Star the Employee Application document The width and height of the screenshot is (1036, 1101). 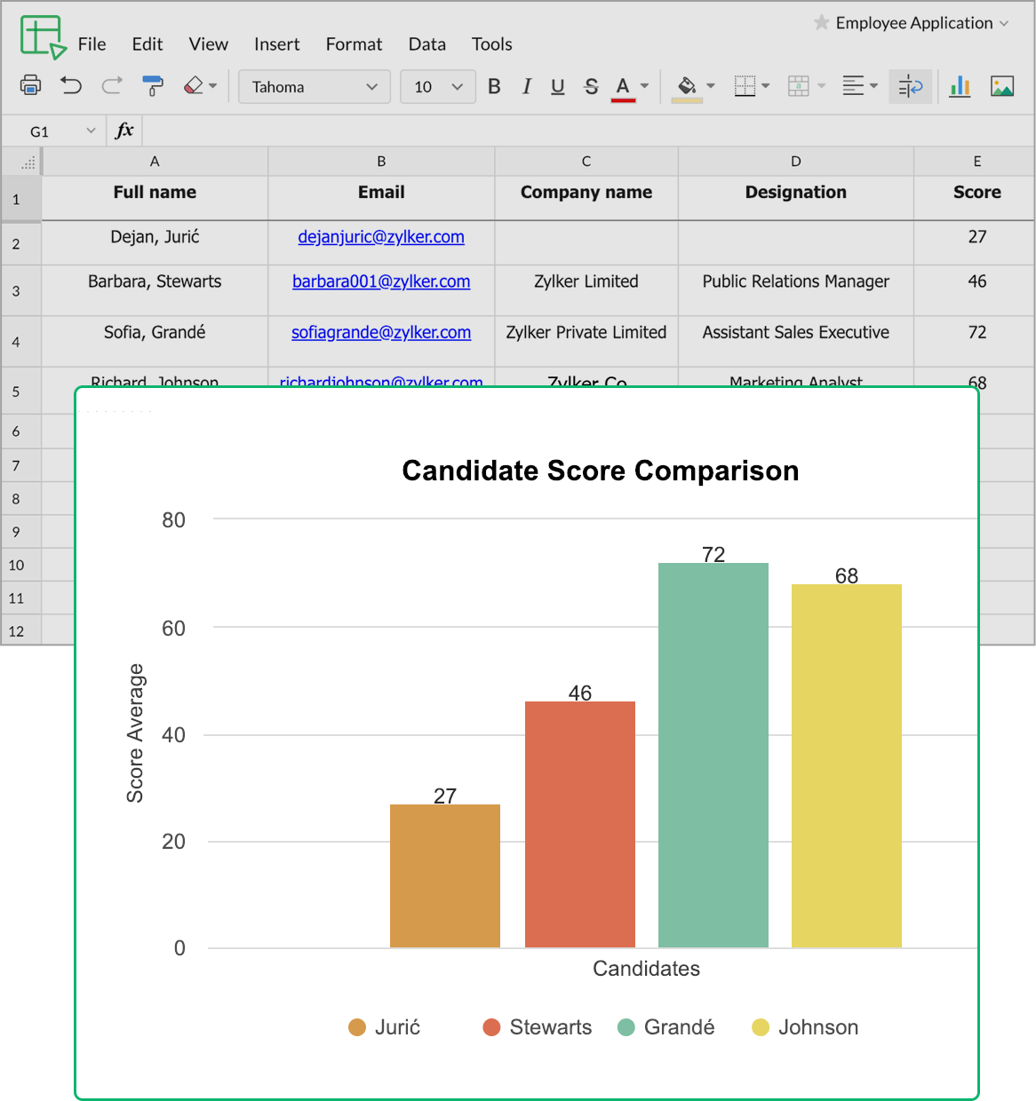tap(821, 23)
